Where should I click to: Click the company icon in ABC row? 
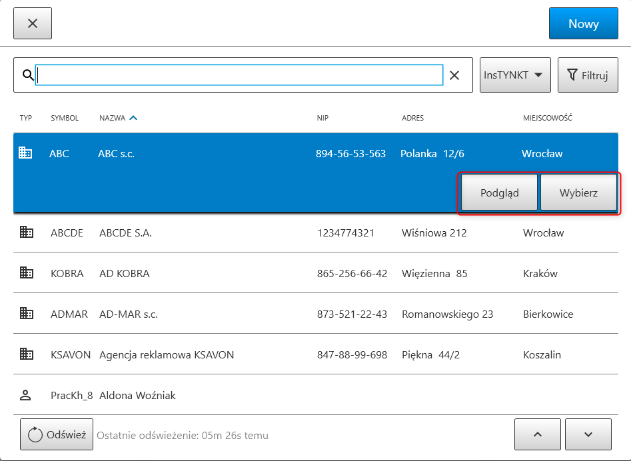25,153
